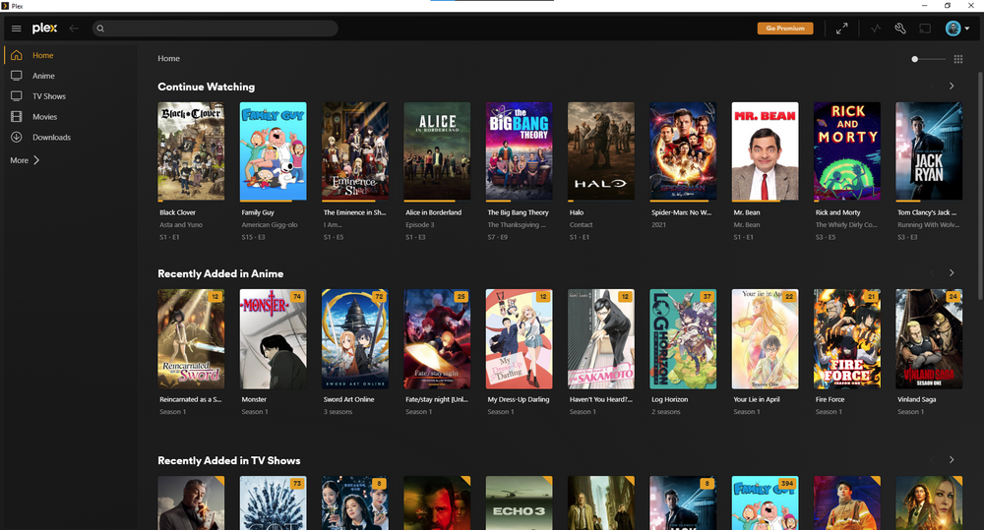Click the Go Premium button
The width and height of the screenshot is (984, 530).
click(x=785, y=29)
